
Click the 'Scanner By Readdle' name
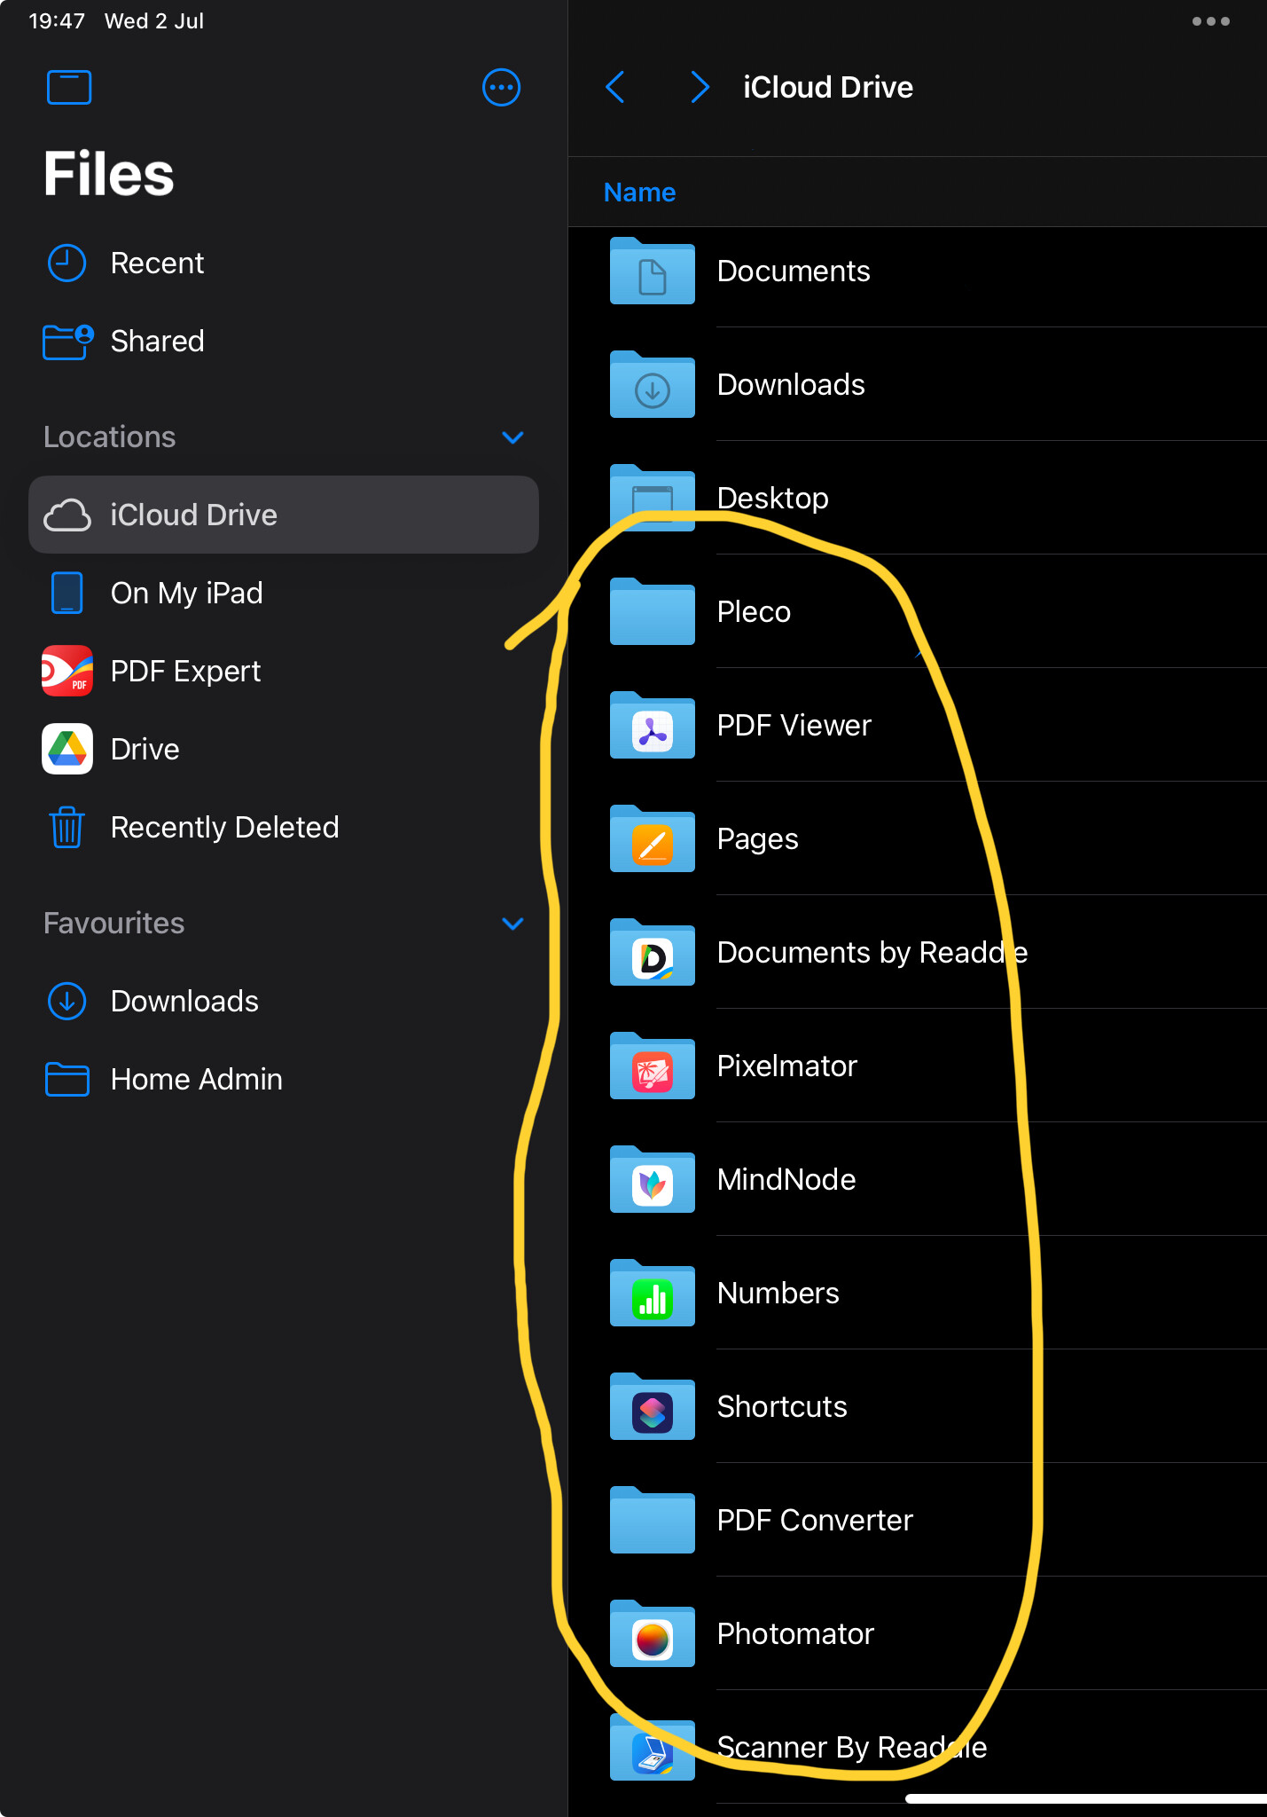click(x=851, y=1748)
